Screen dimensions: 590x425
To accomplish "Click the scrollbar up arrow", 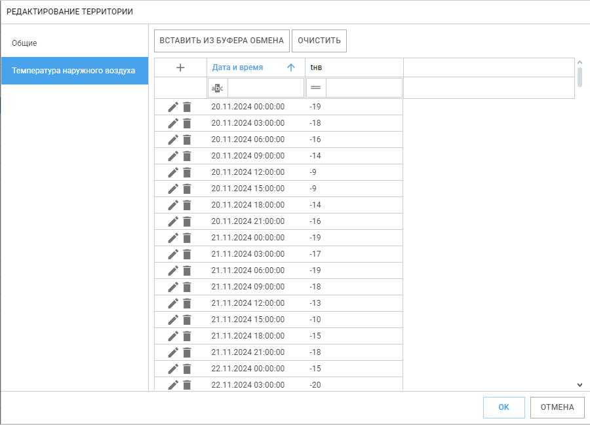I will coord(580,62).
